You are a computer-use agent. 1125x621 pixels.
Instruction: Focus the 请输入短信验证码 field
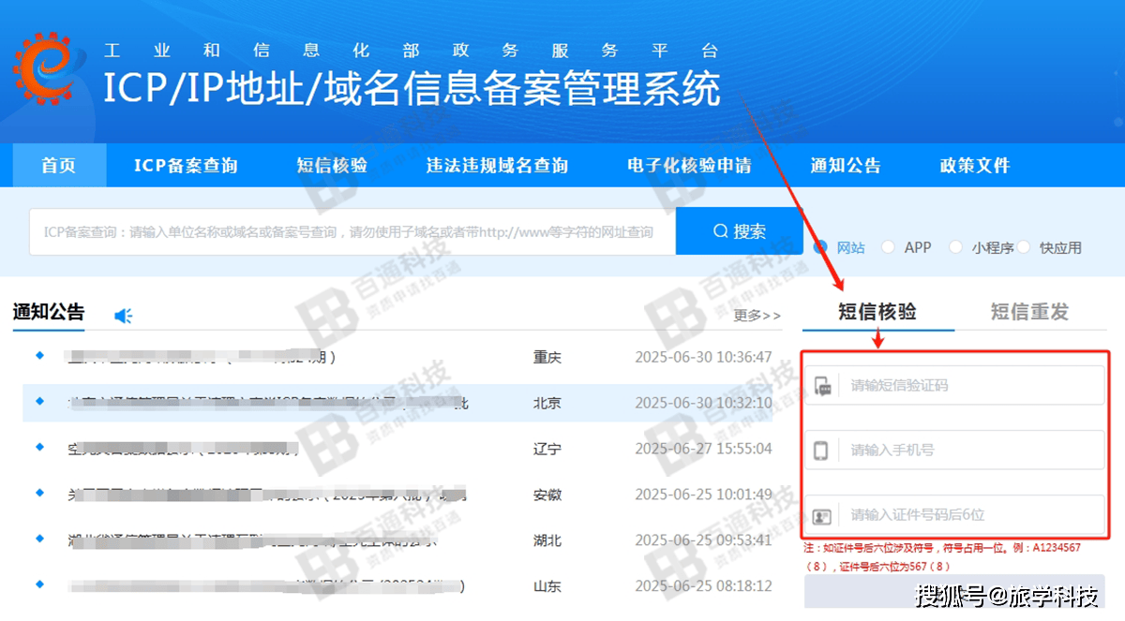(955, 385)
